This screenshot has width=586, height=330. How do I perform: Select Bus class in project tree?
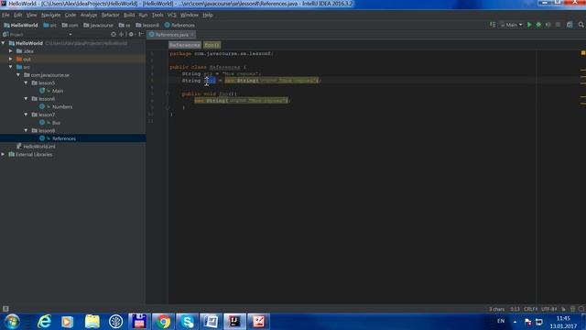(x=56, y=123)
